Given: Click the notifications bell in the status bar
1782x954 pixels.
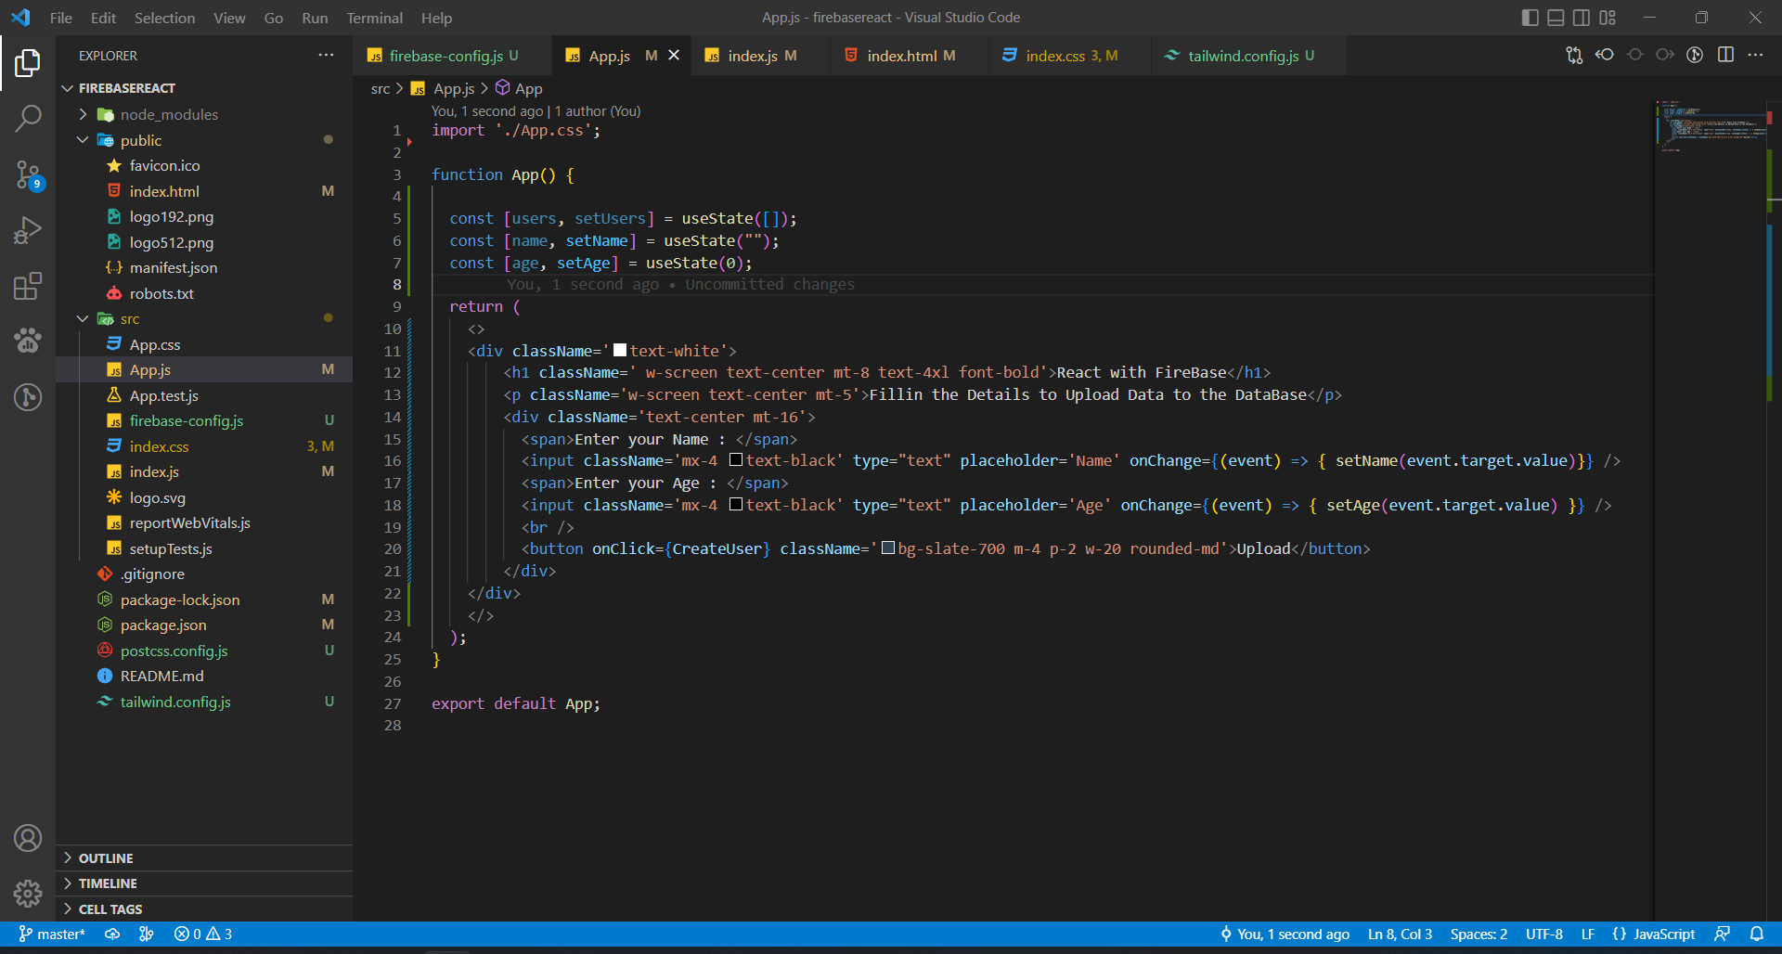Looking at the screenshot, I should click(x=1757, y=934).
